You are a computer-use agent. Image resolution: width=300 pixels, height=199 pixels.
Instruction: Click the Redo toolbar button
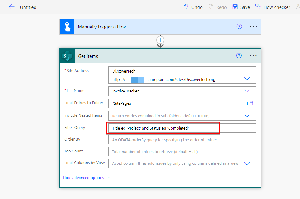[x=218, y=7]
